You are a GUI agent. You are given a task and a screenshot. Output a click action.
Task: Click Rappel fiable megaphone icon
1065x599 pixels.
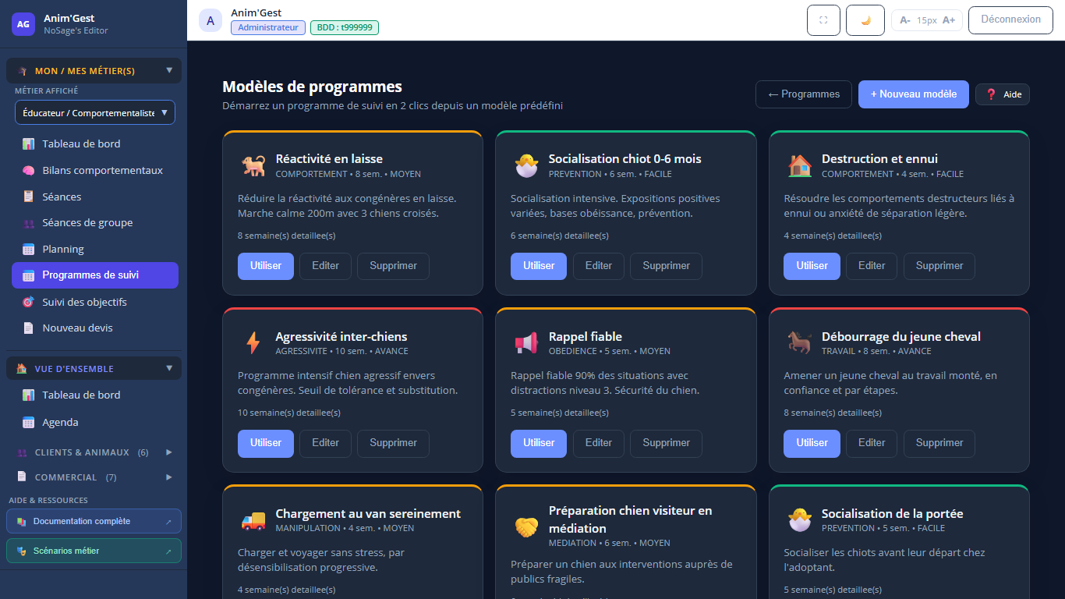(526, 343)
